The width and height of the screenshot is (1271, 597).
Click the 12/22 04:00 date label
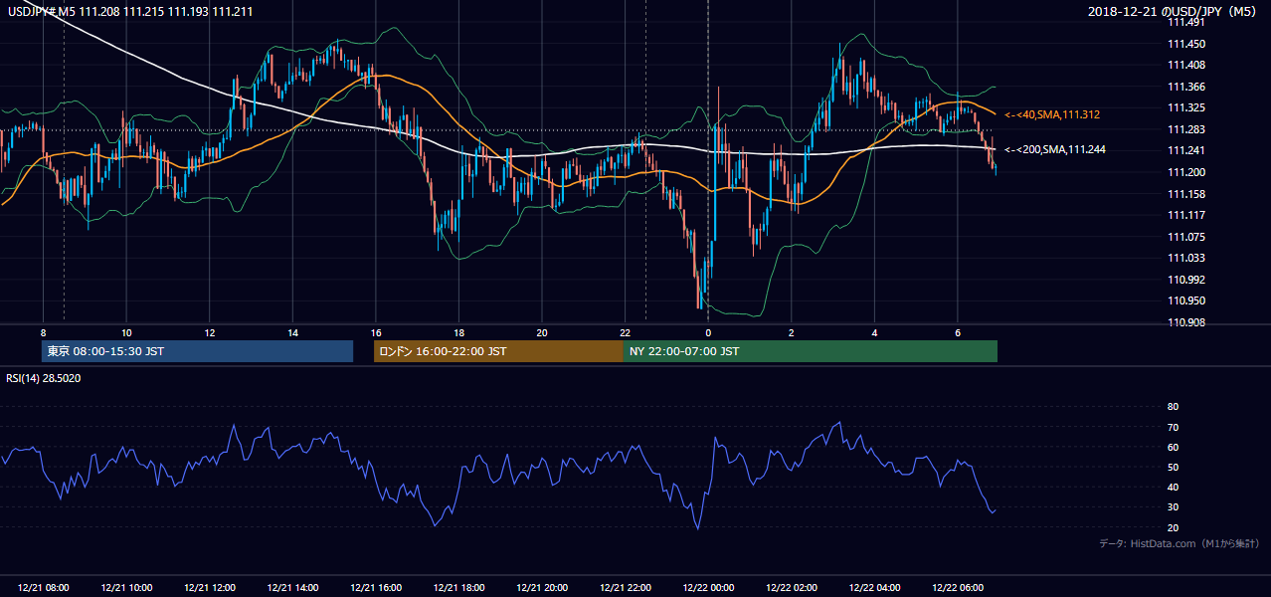click(874, 588)
